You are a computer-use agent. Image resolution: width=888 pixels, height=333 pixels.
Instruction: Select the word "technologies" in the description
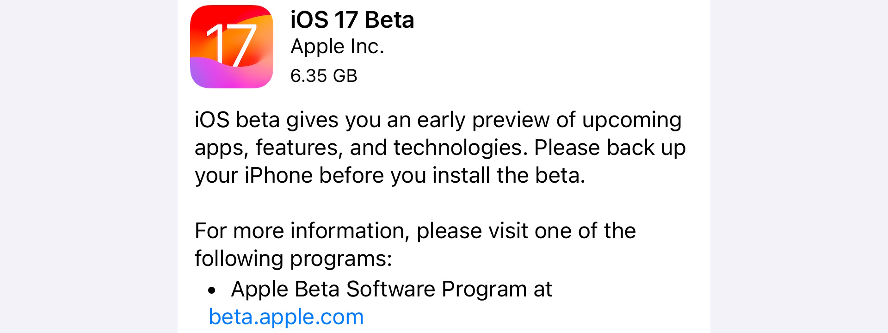460,148
